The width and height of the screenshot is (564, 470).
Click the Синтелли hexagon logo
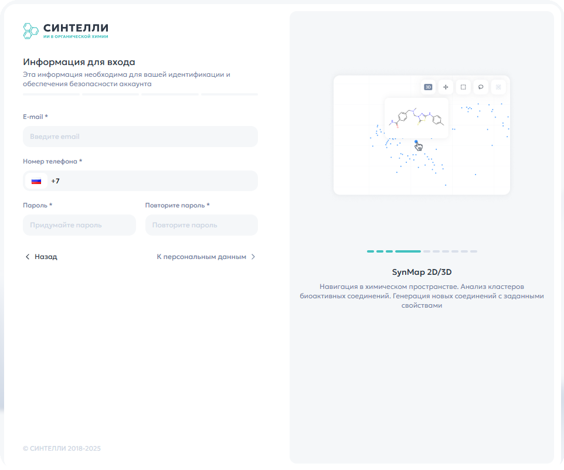coord(30,31)
